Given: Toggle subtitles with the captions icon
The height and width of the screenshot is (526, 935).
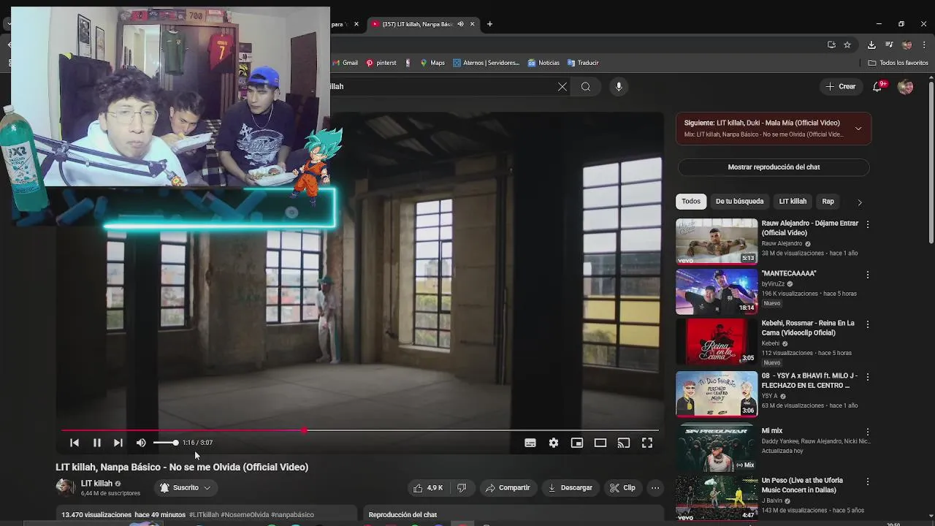Looking at the screenshot, I should (530, 443).
